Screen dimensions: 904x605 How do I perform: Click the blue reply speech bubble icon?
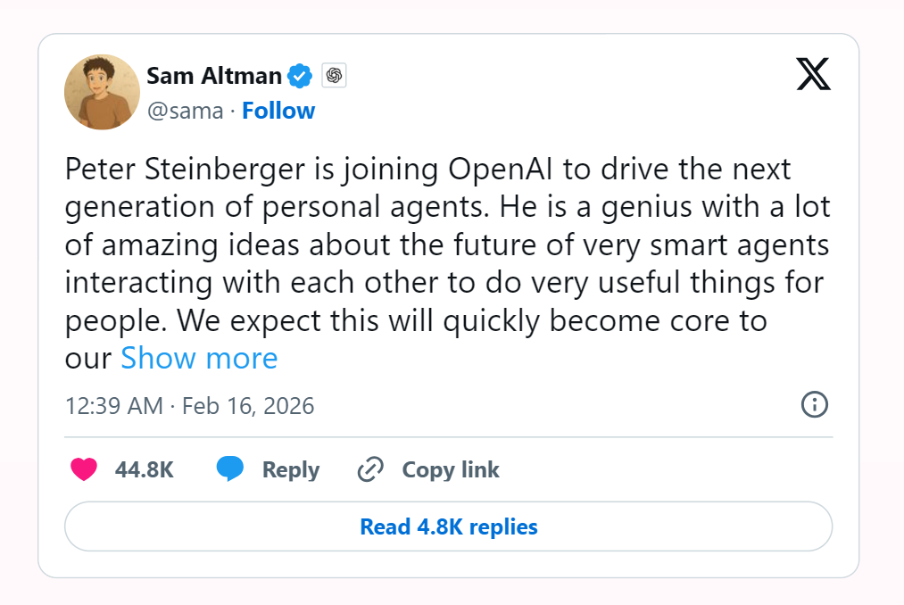tap(230, 468)
